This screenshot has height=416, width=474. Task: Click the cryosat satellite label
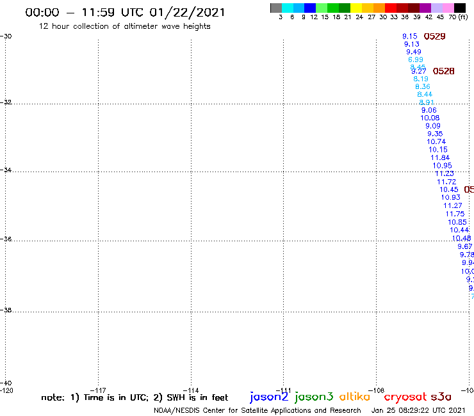tap(405, 397)
